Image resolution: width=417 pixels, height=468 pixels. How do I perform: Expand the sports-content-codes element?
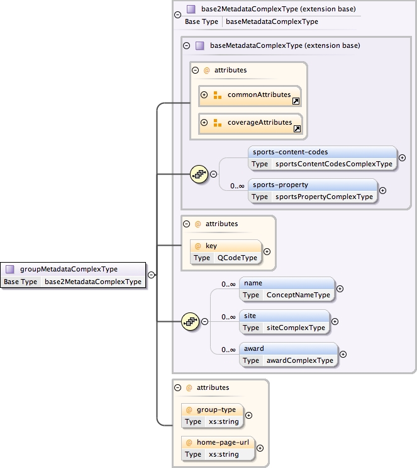[x=402, y=158]
